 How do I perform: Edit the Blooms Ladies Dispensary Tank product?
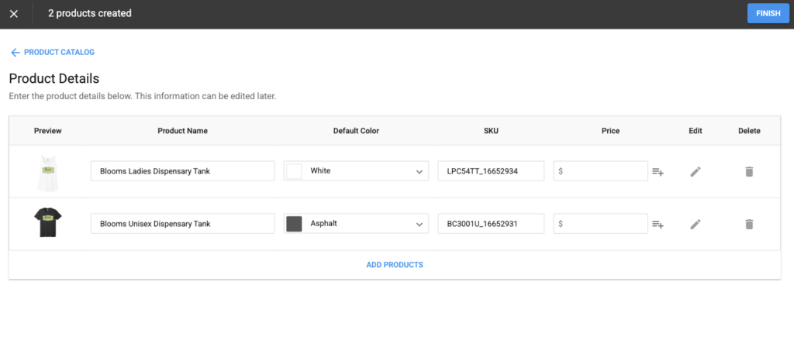tap(696, 171)
